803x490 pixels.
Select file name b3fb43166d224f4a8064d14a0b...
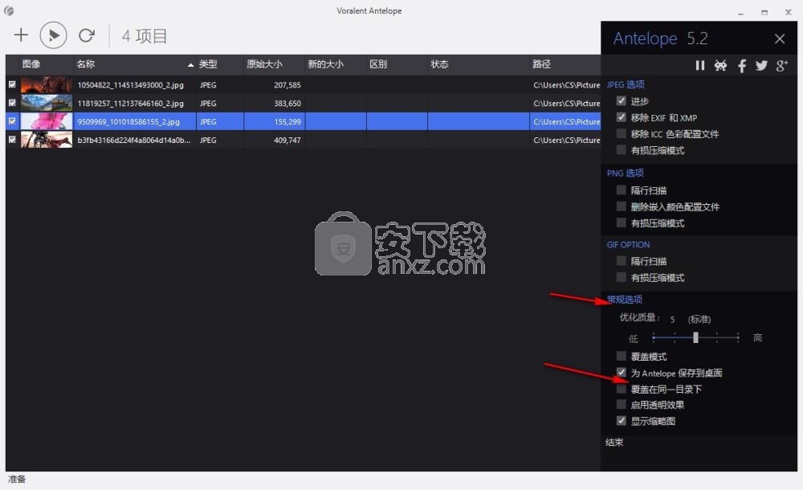[x=133, y=140]
